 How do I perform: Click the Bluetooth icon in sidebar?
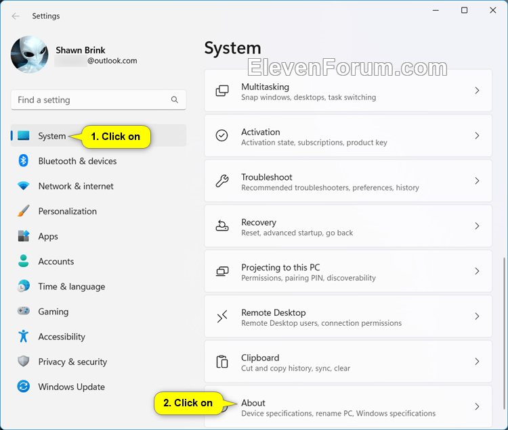tap(23, 161)
